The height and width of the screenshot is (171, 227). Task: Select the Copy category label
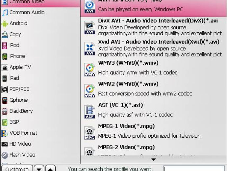point(15,34)
